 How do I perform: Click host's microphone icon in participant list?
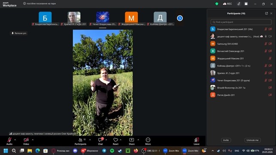(266, 36)
